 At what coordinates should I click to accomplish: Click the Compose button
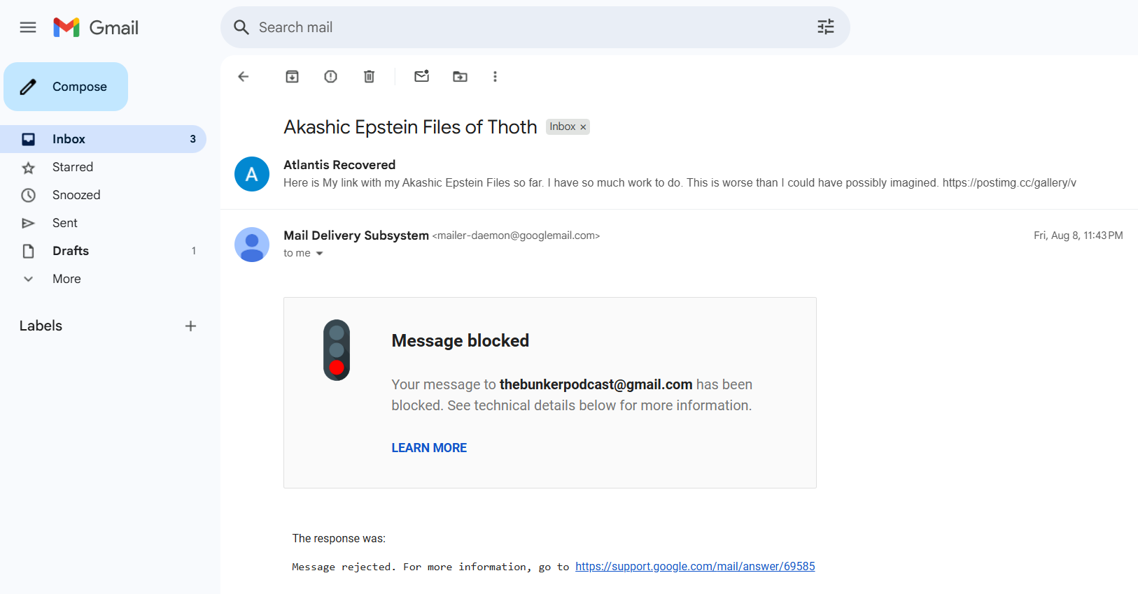(x=66, y=87)
